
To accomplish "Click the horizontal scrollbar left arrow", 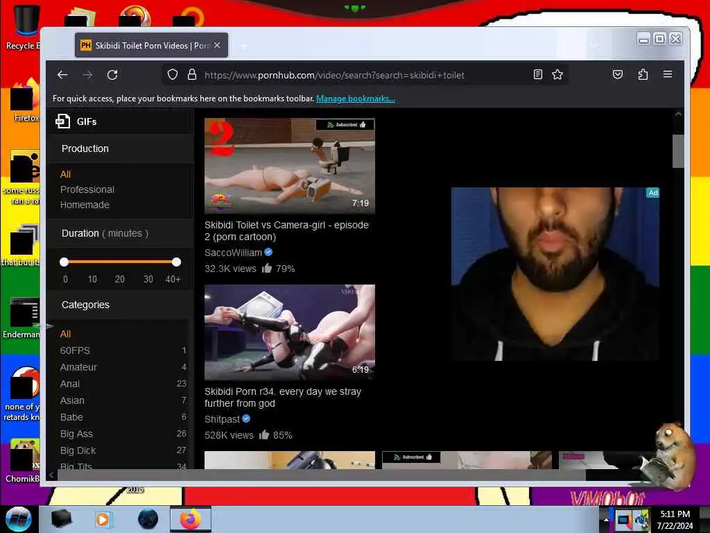I will pyautogui.click(x=51, y=475).
